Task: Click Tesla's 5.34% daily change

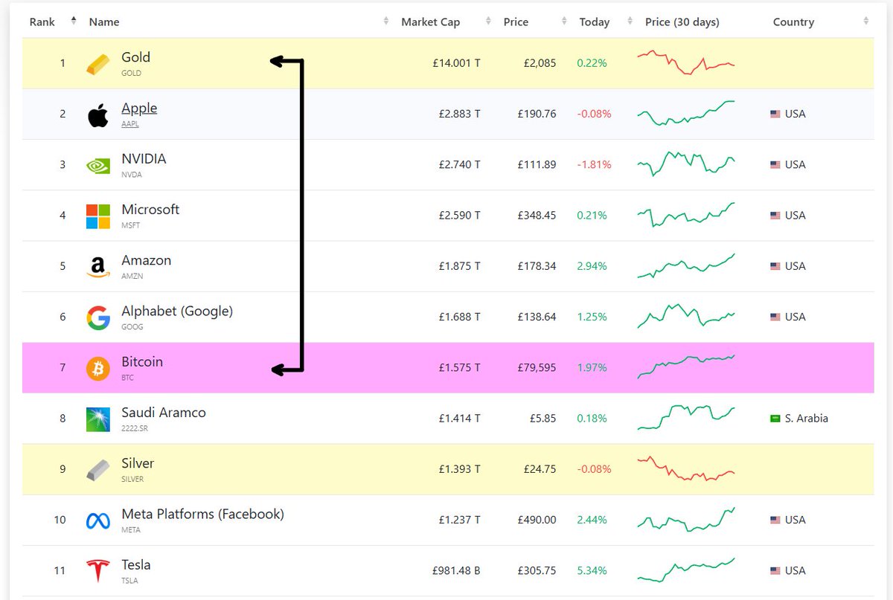Action: [x=592, y=570]
